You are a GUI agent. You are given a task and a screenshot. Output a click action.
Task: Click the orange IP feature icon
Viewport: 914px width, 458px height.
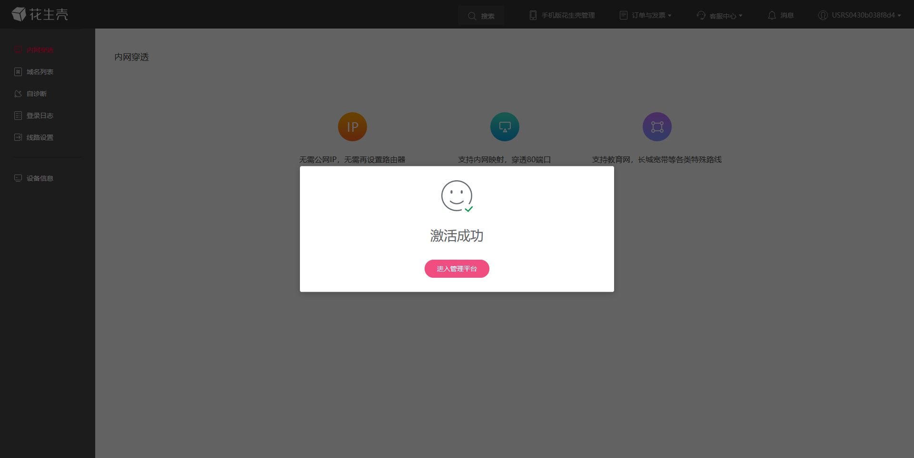tap(352, 127)
